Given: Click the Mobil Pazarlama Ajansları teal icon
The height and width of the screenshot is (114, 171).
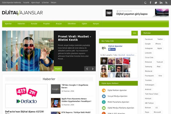Looking at the screenshot, I should click(x=104, y=102).
